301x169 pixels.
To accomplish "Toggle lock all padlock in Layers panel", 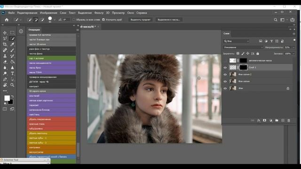I will coord(258,54).
